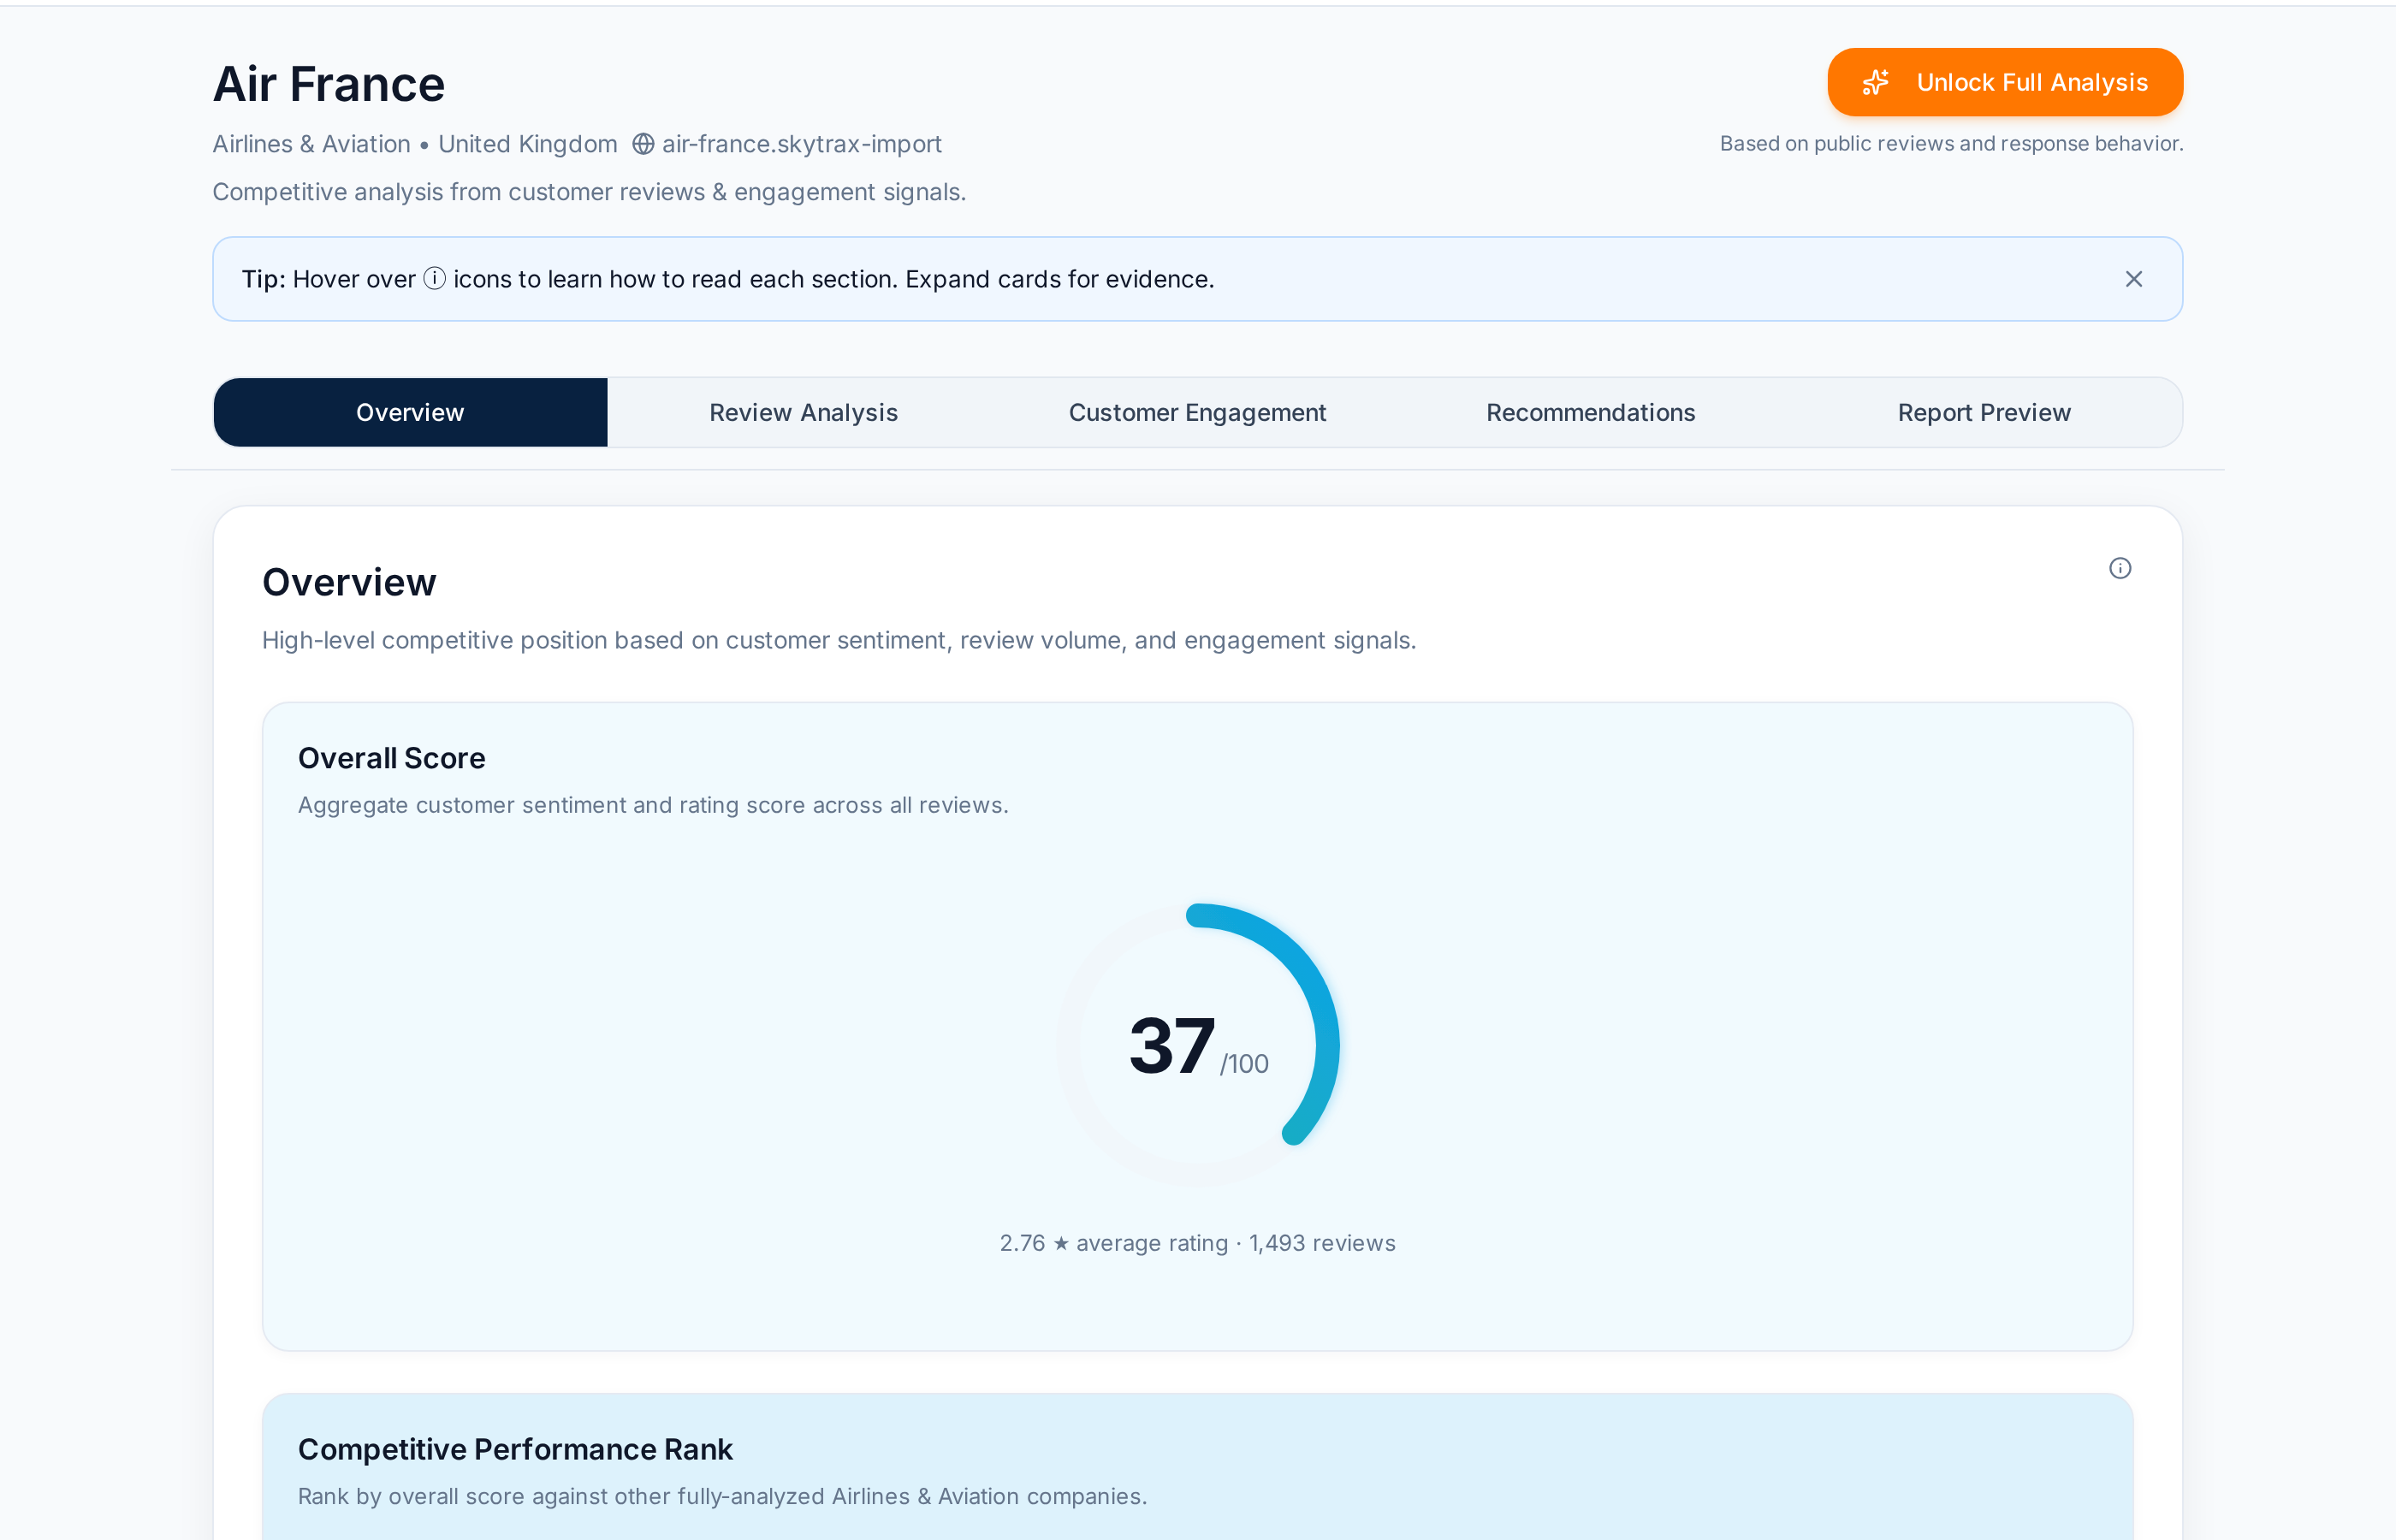This screenshot has height=1540, width=2396.
Task: Click the circular score gauge showing 37
Action: coord(1198,1045)
